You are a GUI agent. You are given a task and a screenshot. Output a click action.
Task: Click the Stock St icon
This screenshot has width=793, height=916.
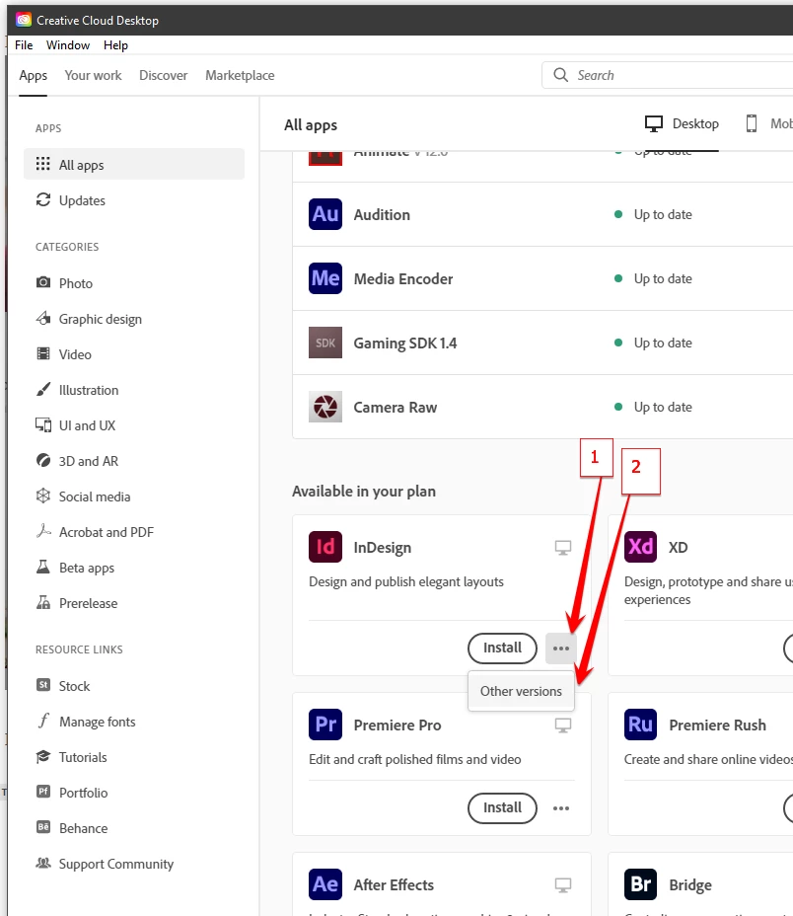pos(43,685)
